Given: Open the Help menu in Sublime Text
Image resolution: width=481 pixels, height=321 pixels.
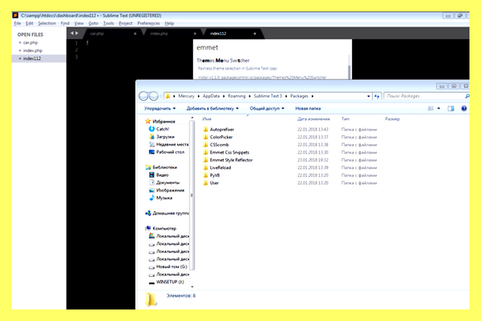Looking at the screenshot, I should click(x=169, y=23).
